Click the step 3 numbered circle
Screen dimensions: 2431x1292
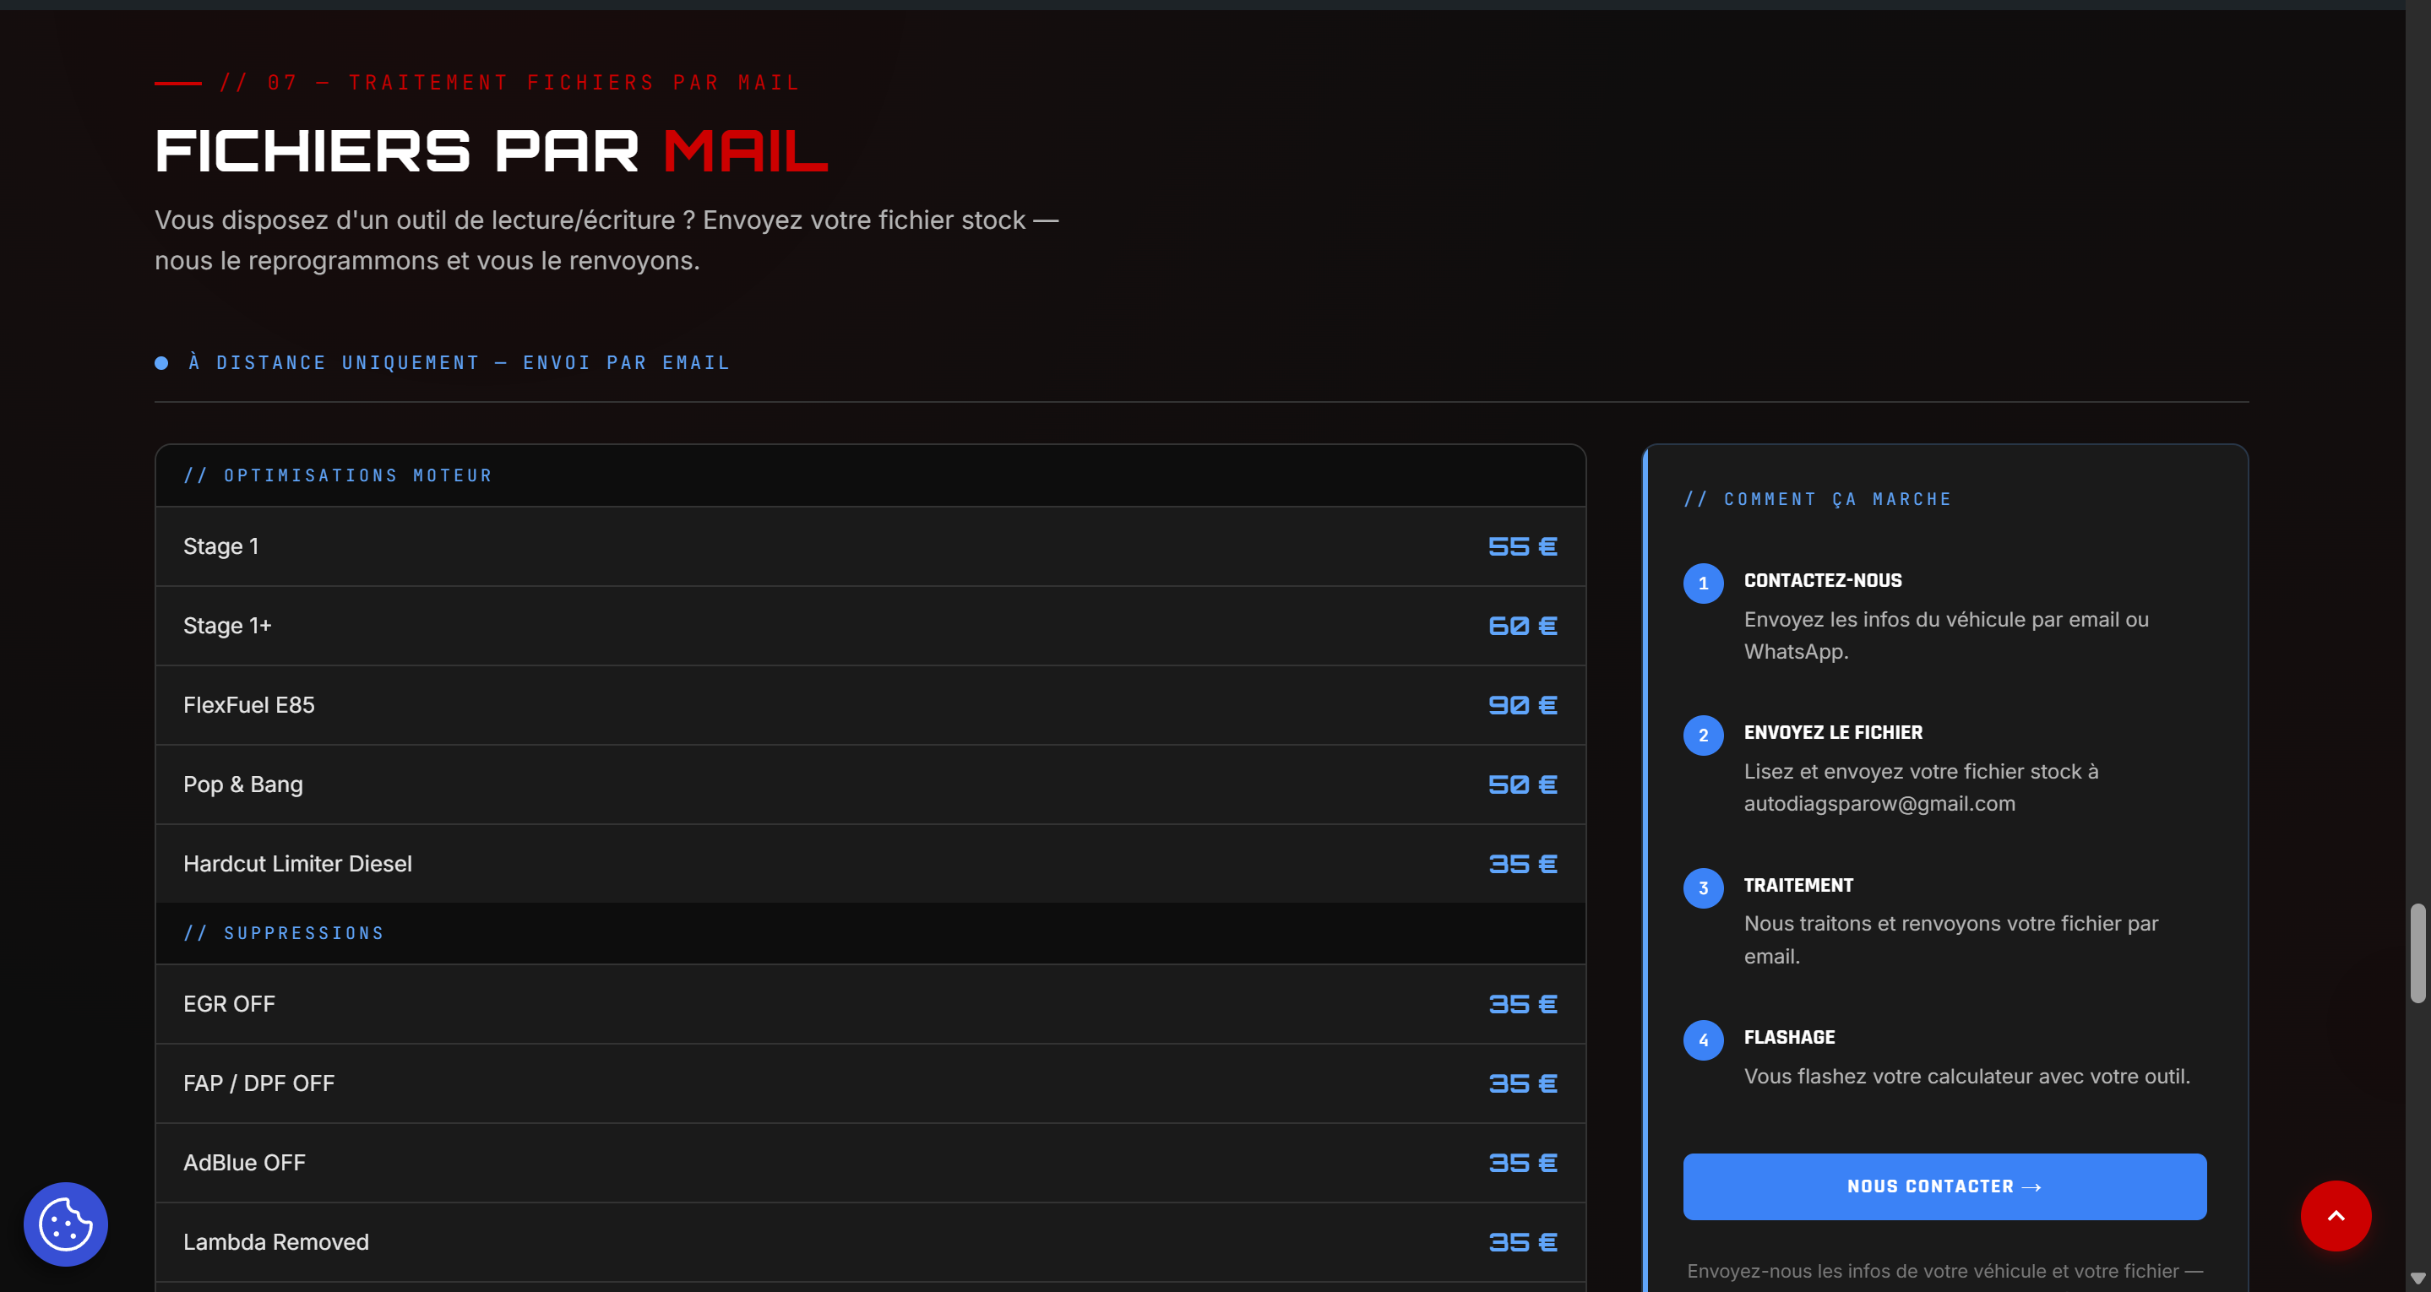pos(1704,888)
